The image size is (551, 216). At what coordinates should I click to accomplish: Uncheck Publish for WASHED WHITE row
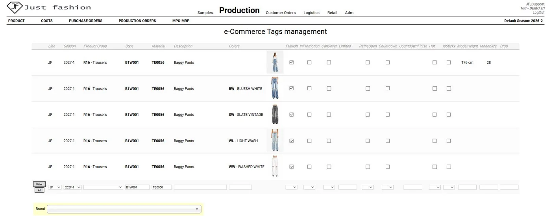coord(292,167)
